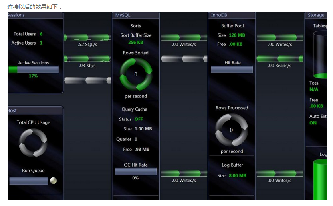Click the Log Buffer Size 8.00 MB value
333x206 pixels.
238,175
